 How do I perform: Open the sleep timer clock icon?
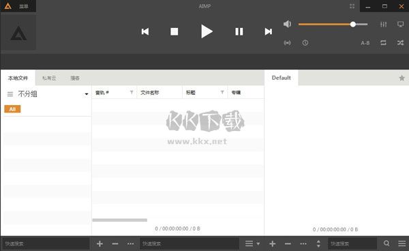tap(305, 42)
